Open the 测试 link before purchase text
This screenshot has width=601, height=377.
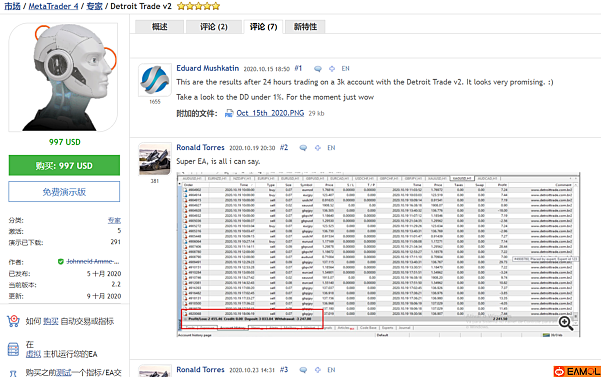[63, 372]
